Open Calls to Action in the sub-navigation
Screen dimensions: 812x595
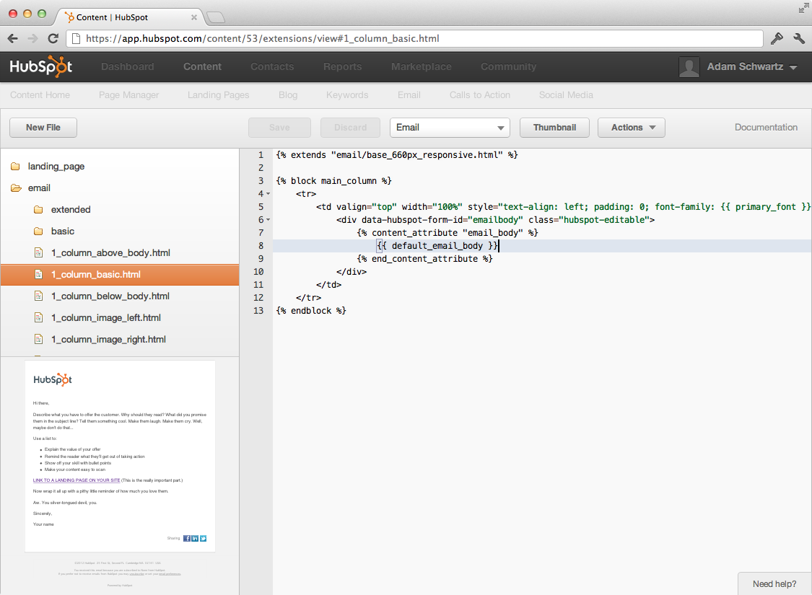tap(479, 95)
